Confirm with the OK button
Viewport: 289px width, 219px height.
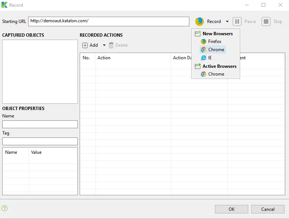[232, 209]
